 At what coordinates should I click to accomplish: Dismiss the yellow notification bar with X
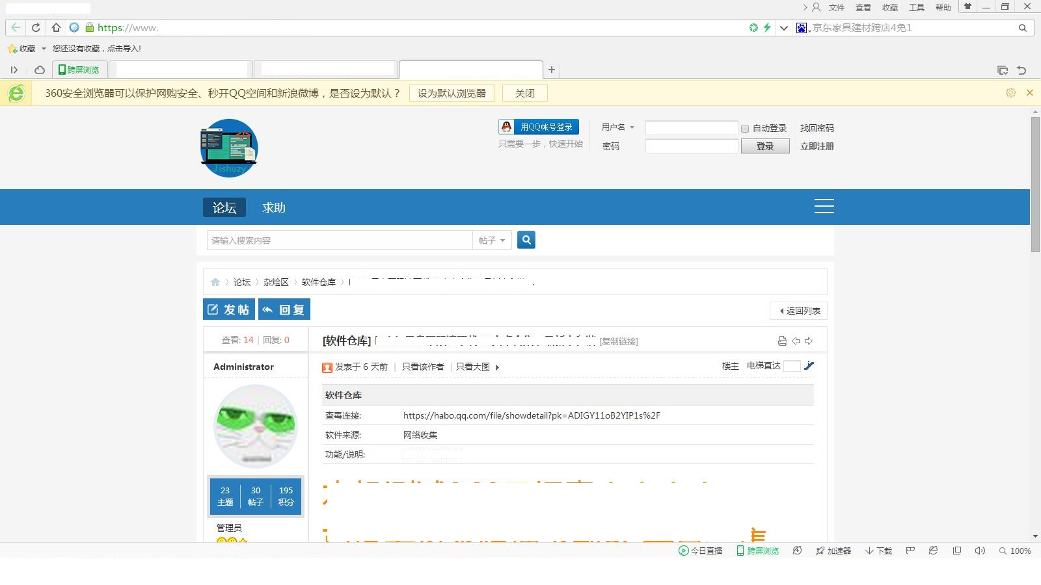click(1030, 93)
